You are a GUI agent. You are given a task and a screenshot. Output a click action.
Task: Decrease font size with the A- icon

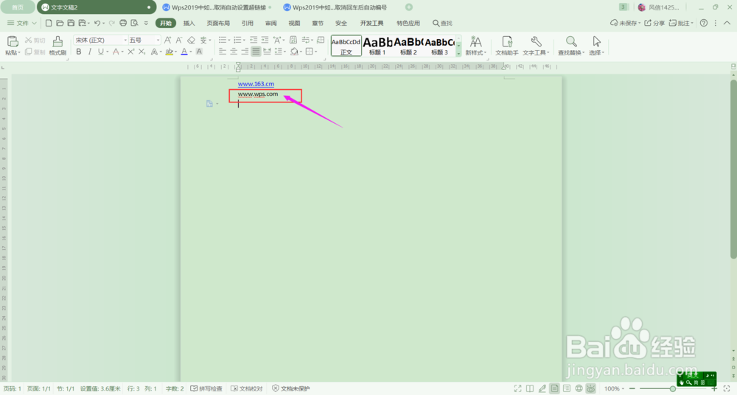[179, 41]
